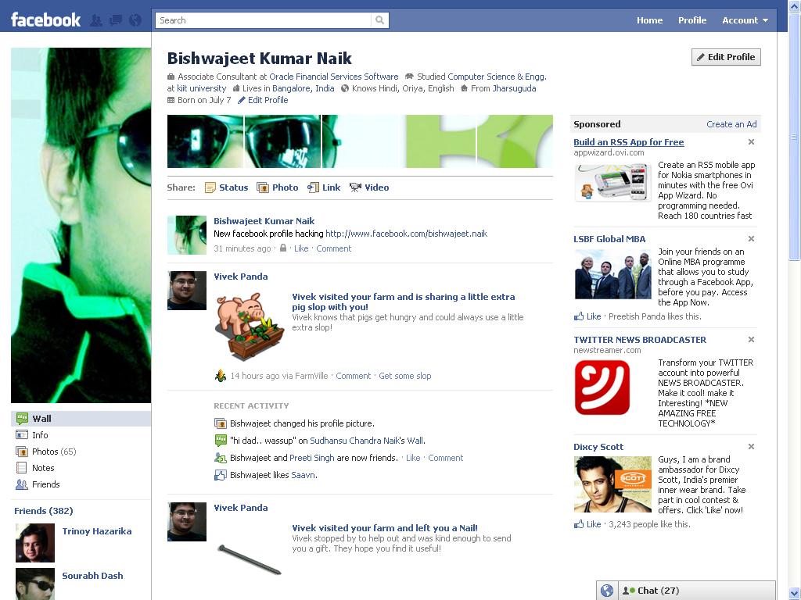Viewport: 801px width, 600px height.
Task: Select the Photo share icon
Action: 263,187
